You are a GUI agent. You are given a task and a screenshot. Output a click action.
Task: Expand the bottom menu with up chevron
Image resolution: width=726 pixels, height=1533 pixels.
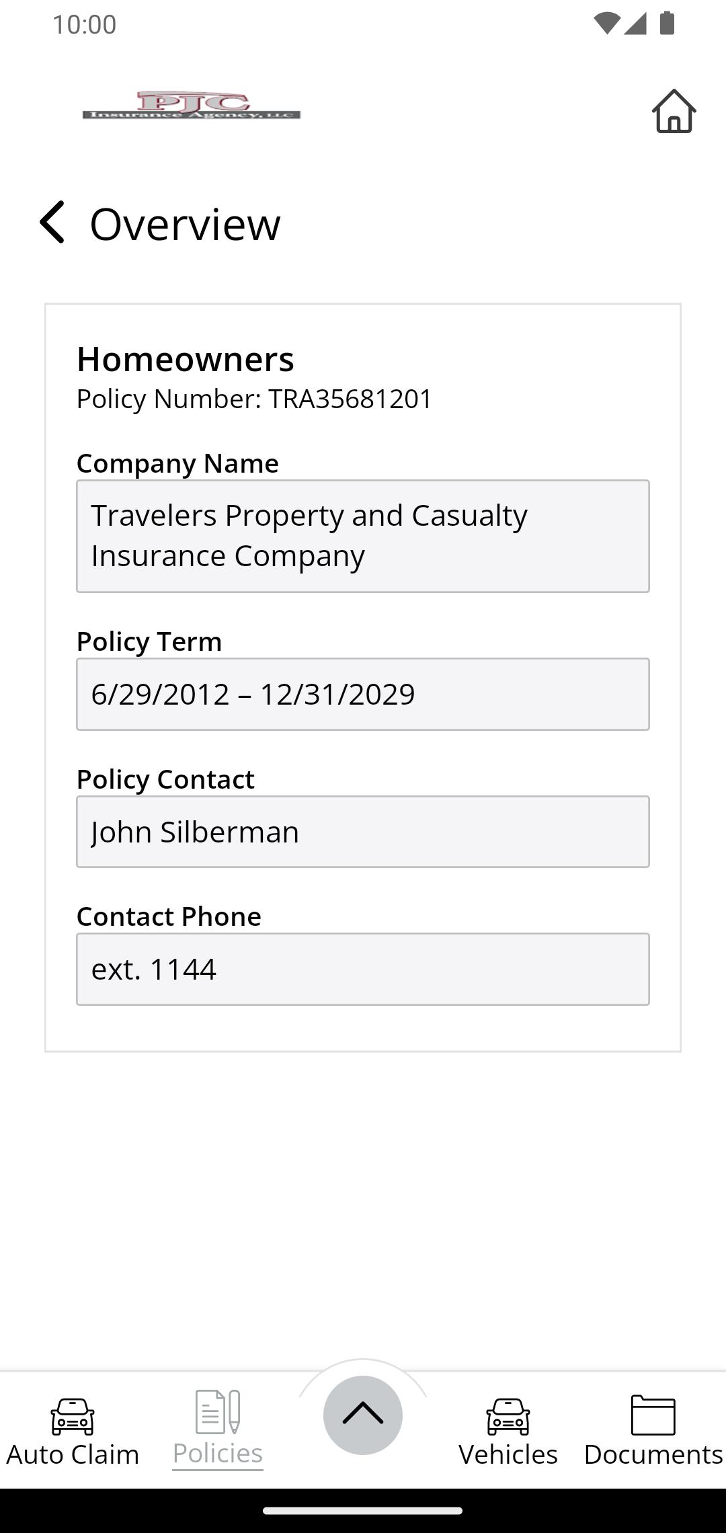[363, 1415]
